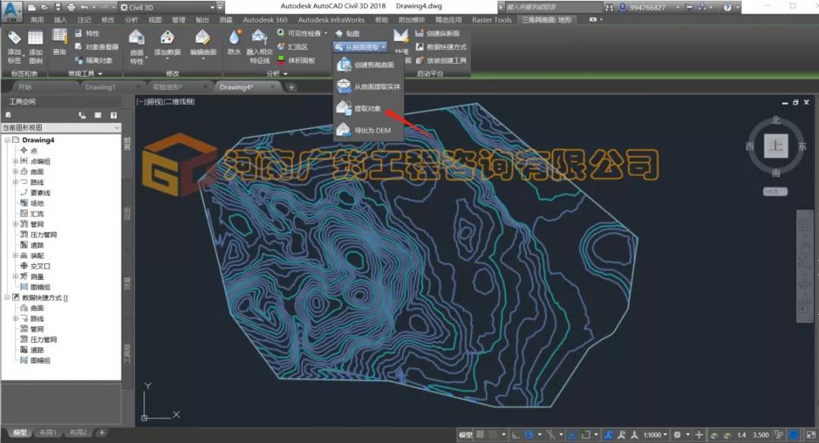Click the Toolspace help question icon
Image resolution: width=819 pixels, height=443 pixels.
coord(113,115)
